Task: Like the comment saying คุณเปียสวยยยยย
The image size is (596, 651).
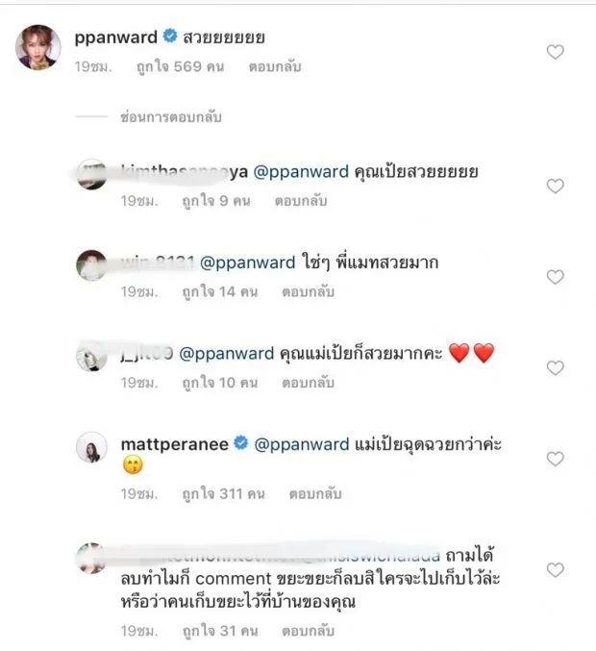Action: point(555,186)
